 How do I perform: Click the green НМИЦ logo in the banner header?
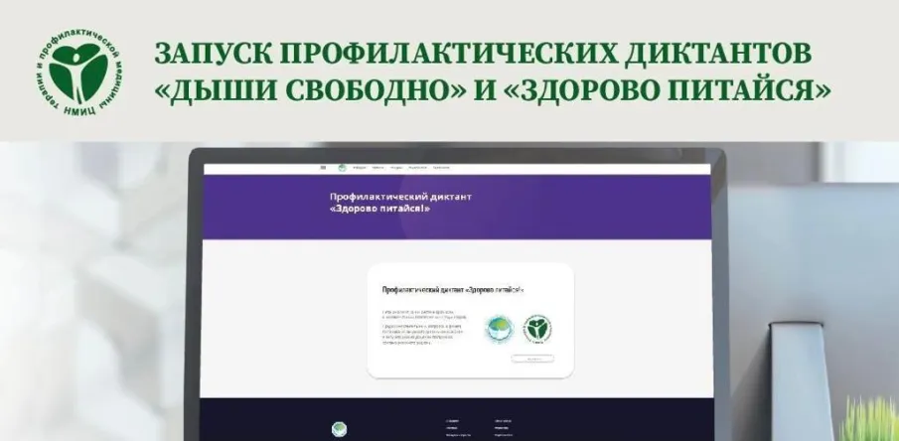click(x=79, y=73)
